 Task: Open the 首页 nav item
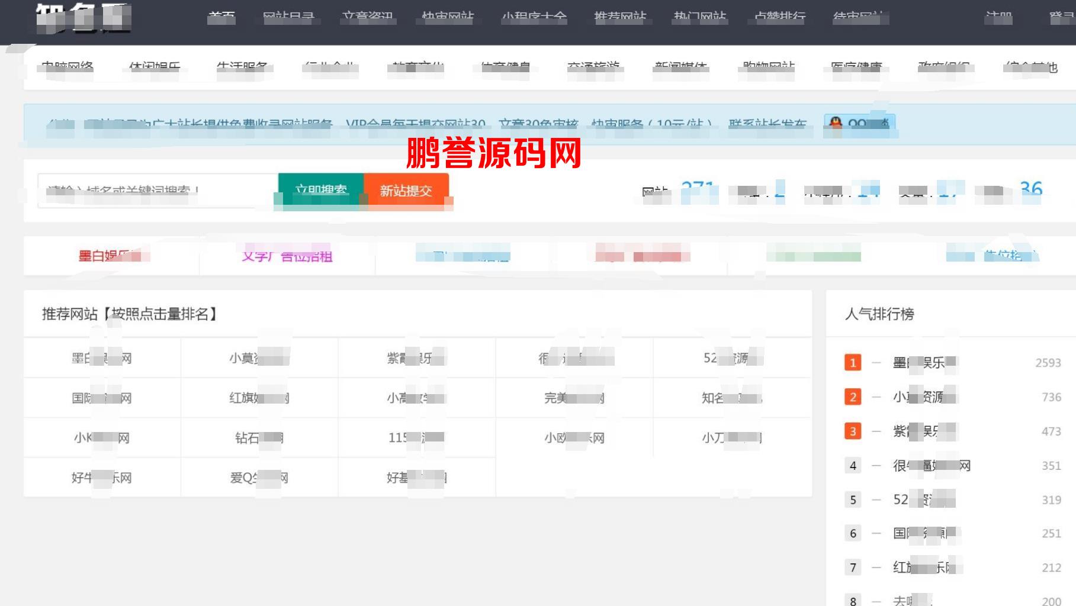click(x=221, y=17)
